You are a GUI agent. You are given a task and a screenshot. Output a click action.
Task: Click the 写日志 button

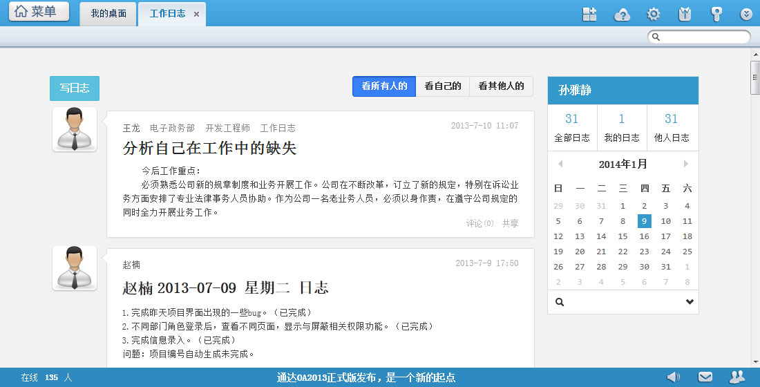75,88
